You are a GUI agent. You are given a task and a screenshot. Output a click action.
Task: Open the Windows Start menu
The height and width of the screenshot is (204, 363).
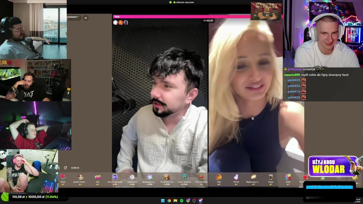(163, 201)
